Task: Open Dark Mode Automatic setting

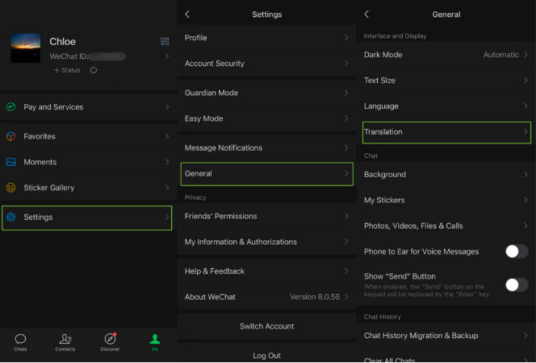Action: [x=446, y=55]
